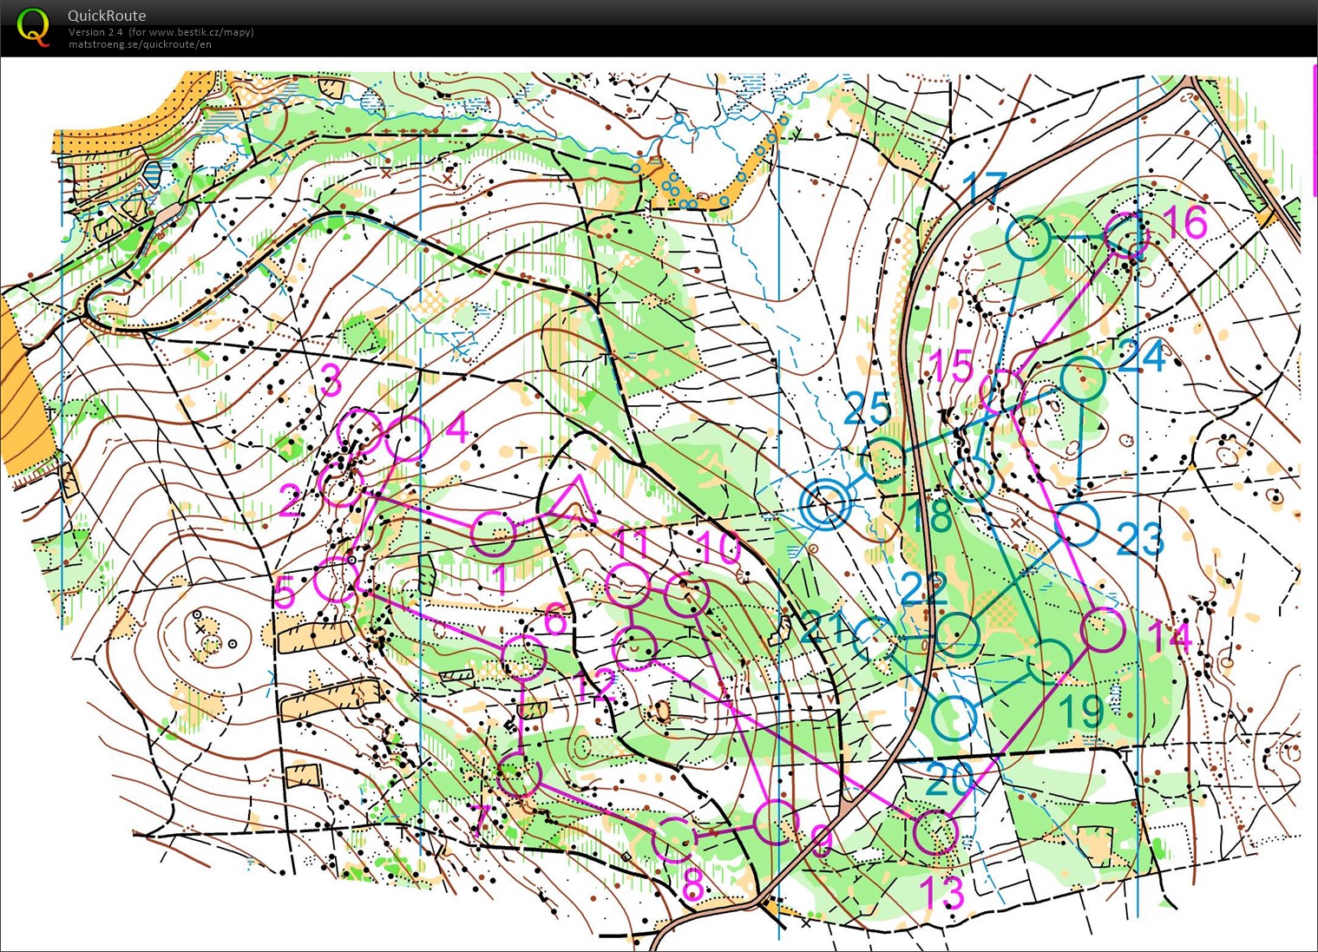The width and height of the screenshot is (1318, 952).
Task: Select magenta control circle 1
Action: coord(493,533)
